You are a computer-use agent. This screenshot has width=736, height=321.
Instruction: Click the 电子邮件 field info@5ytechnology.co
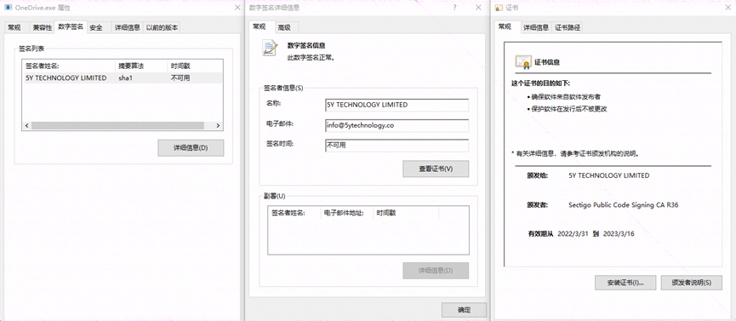pyautogui.click(x=397, y=125)
